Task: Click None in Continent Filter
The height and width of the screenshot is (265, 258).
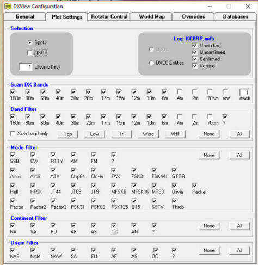Action: [209, 226]
